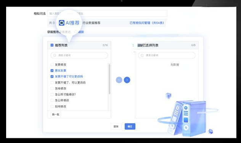241x143 pixels.
Task: Switch to the AI推荐 tab
Action: (69, 23)
